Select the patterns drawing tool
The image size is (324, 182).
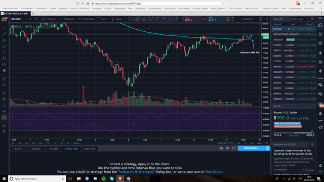pos(4,59)
